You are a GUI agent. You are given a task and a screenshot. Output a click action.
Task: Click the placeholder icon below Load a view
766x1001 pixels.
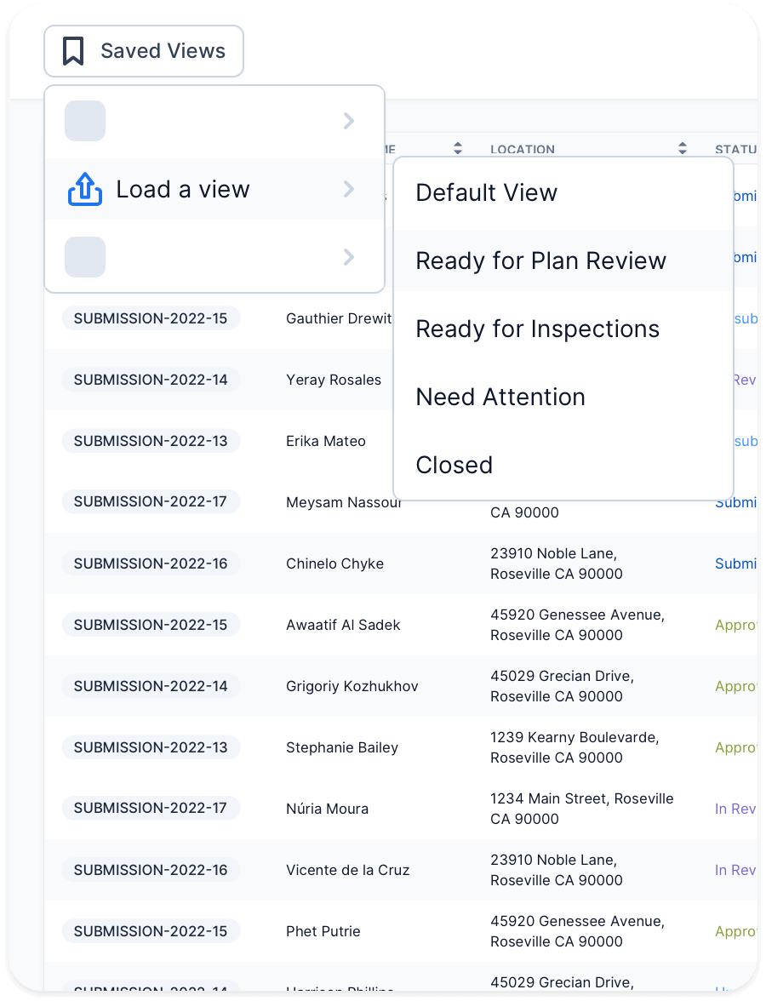click(x=84, y=257)
